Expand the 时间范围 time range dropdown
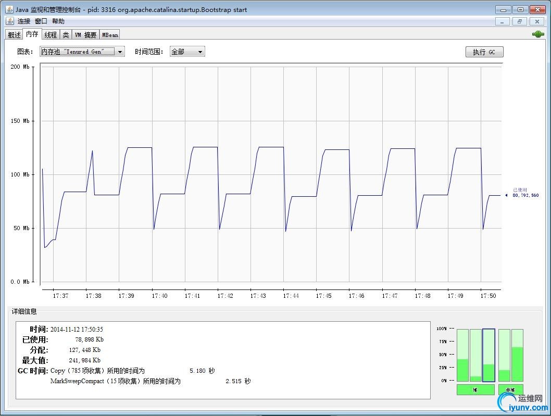This screenshot has width=551, height=416. 187,52
